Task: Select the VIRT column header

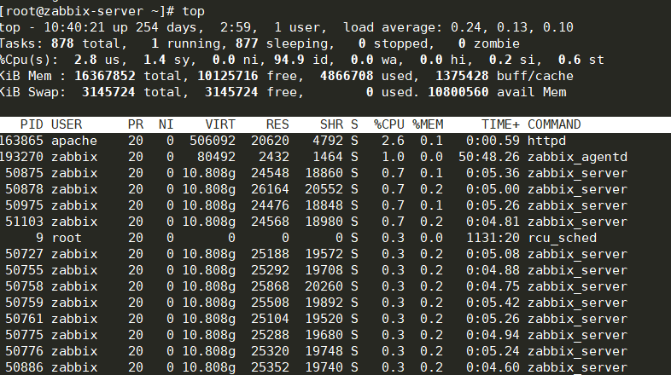Action: (x=220, y=124)
